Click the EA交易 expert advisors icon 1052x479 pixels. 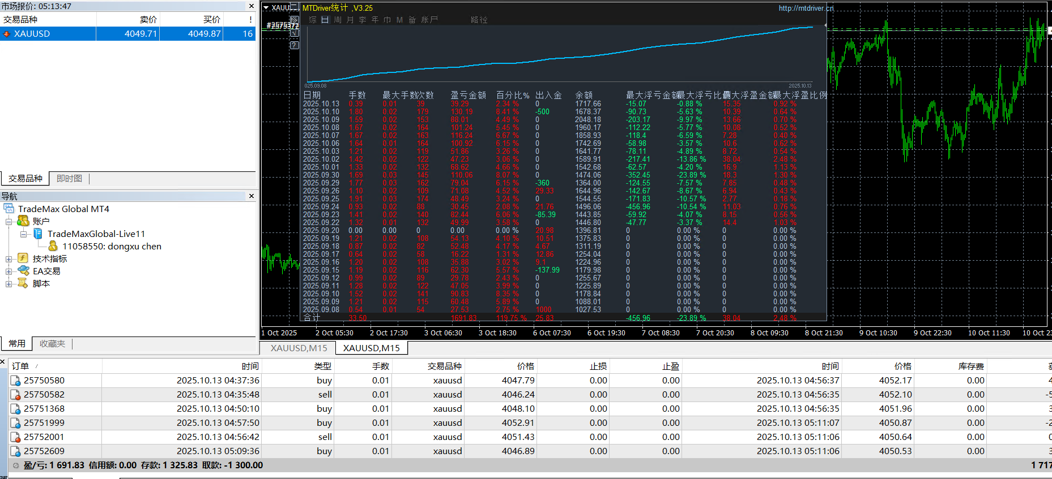[x=23, y=271]
